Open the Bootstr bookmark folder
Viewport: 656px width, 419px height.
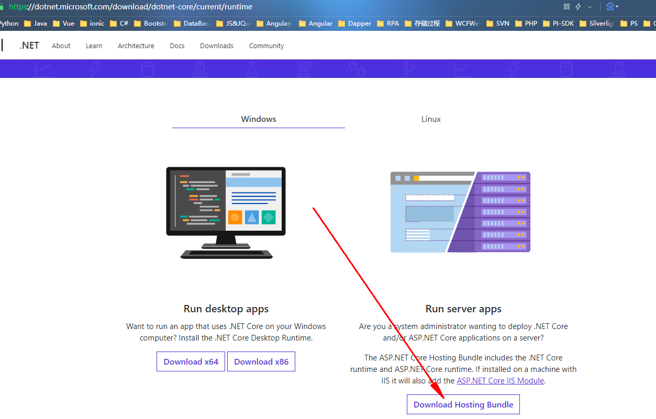point(150,24)
